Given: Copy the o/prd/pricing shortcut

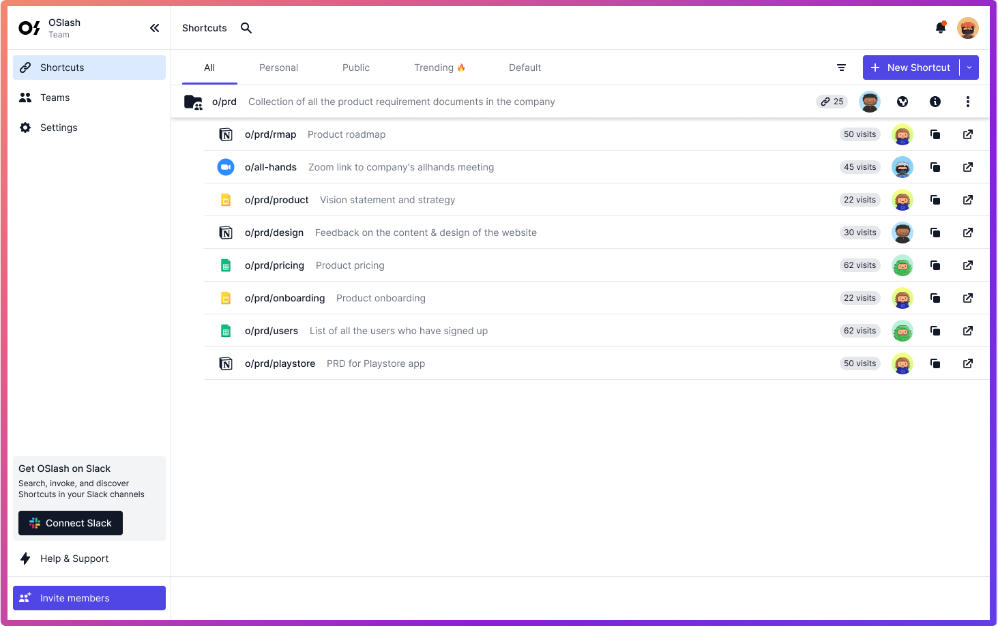Looking at the screenshot, I should [935, 265].
